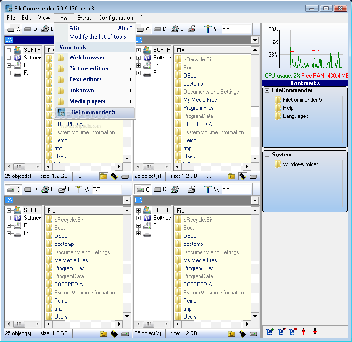
Task: Select drive C in top-right panel toolbar
Action: coord(143,29)
